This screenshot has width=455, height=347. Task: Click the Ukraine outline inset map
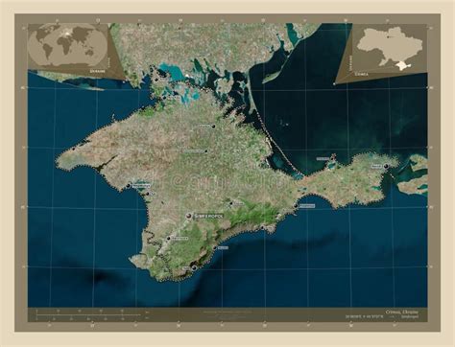click(390, 48)
